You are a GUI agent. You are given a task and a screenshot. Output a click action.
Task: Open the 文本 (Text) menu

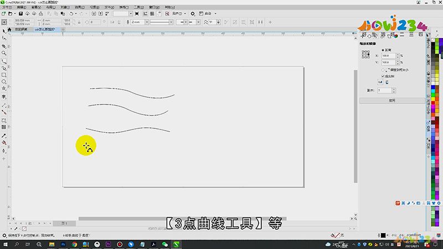tap(109, 7)
